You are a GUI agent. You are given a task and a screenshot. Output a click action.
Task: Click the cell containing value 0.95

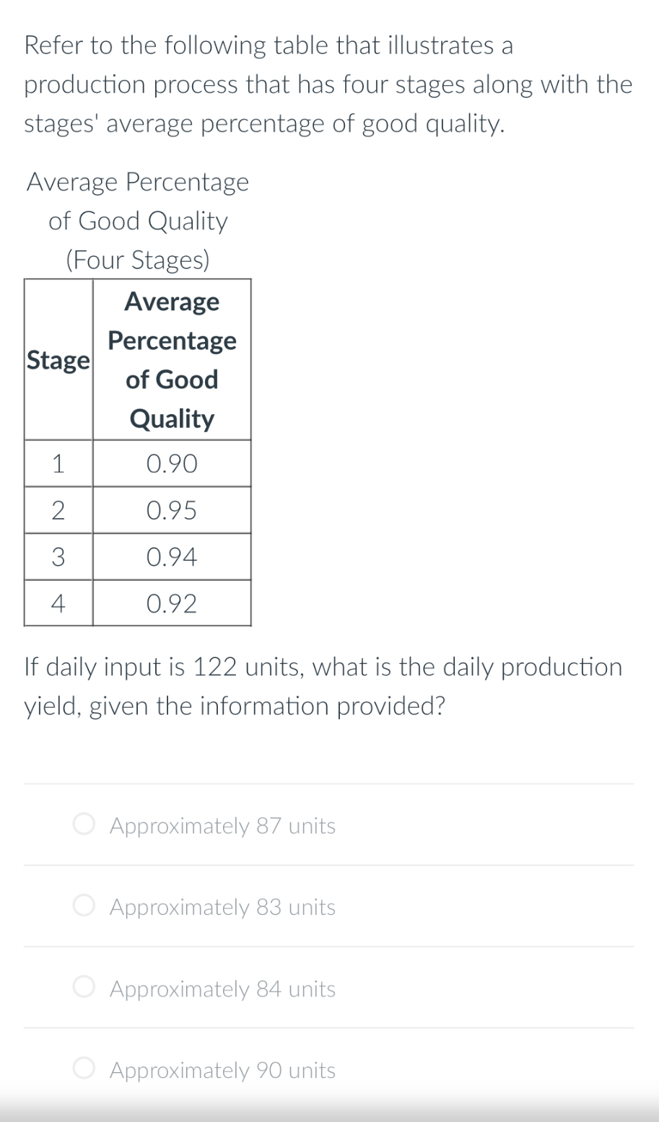[172, 510]
